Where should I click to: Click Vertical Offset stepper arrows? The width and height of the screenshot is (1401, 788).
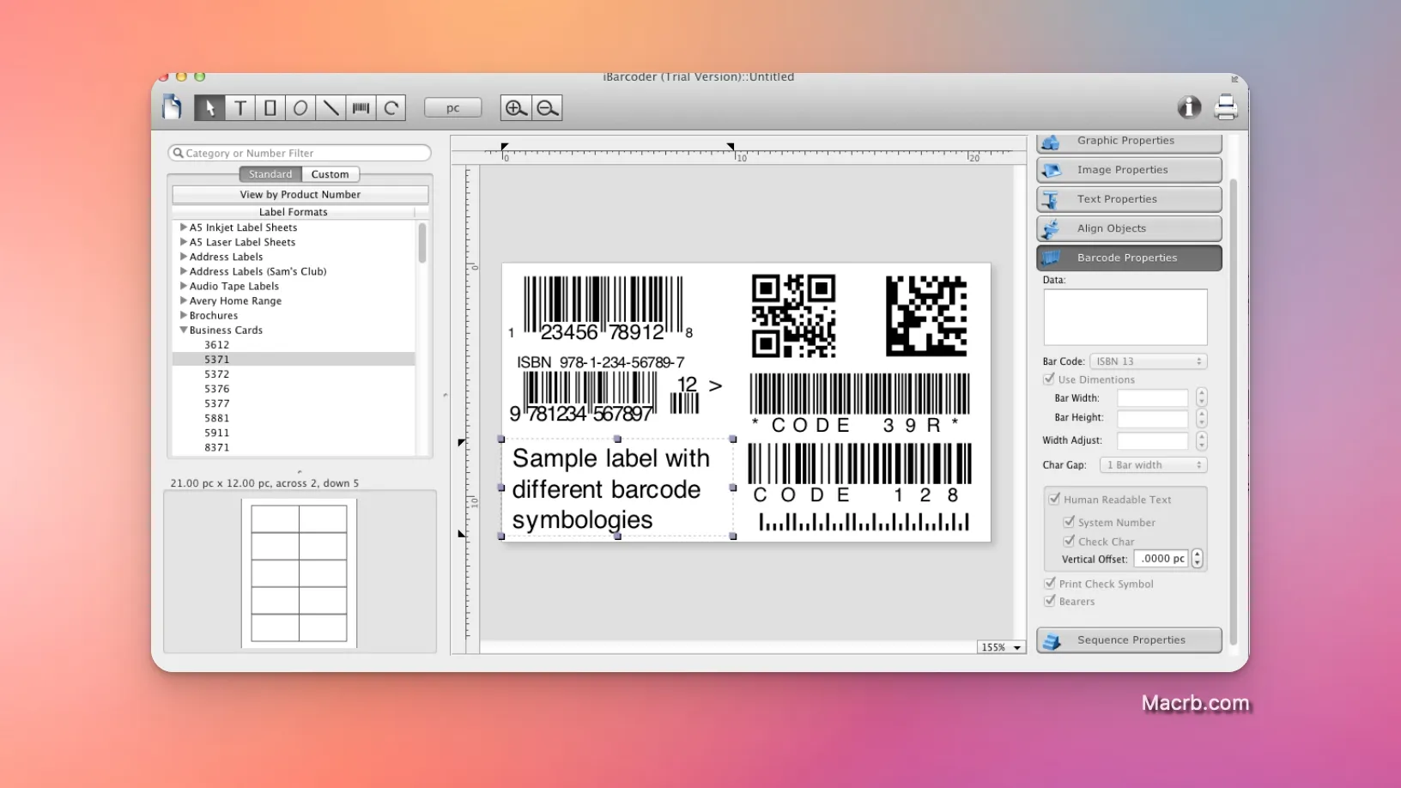(x=1197, y=559)
